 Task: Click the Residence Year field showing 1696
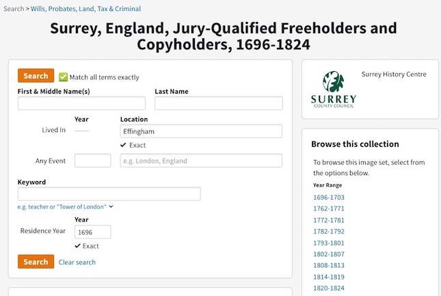[92, 232]
